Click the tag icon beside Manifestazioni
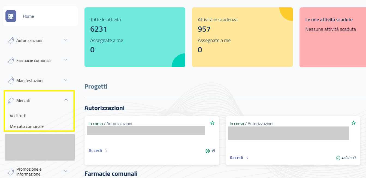The image size is (366, 178). click(11, 81)
